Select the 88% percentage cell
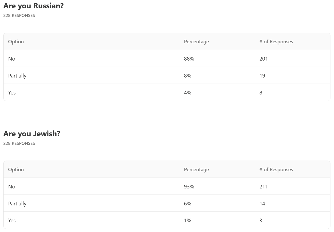This screenshot has height=232, width=334. 189,59
